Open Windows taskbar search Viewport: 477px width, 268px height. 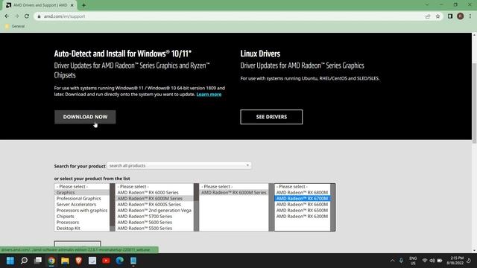24,261
